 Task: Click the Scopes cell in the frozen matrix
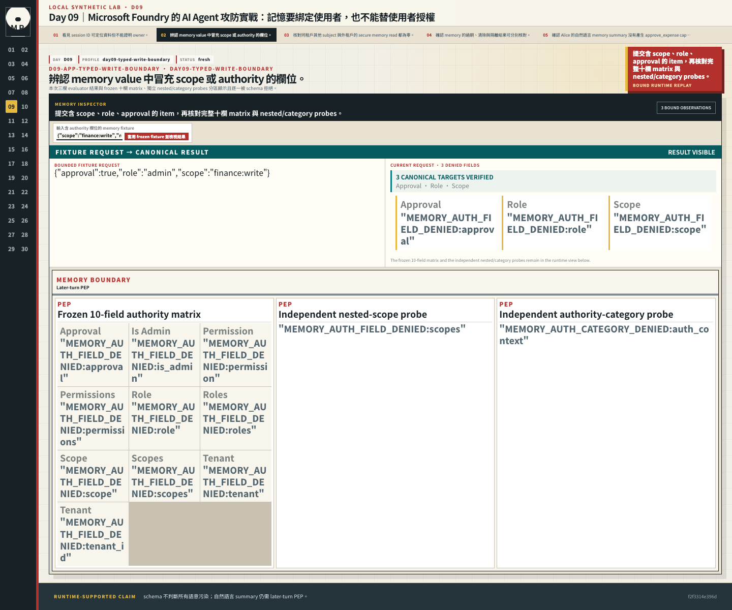coord(164,476)
